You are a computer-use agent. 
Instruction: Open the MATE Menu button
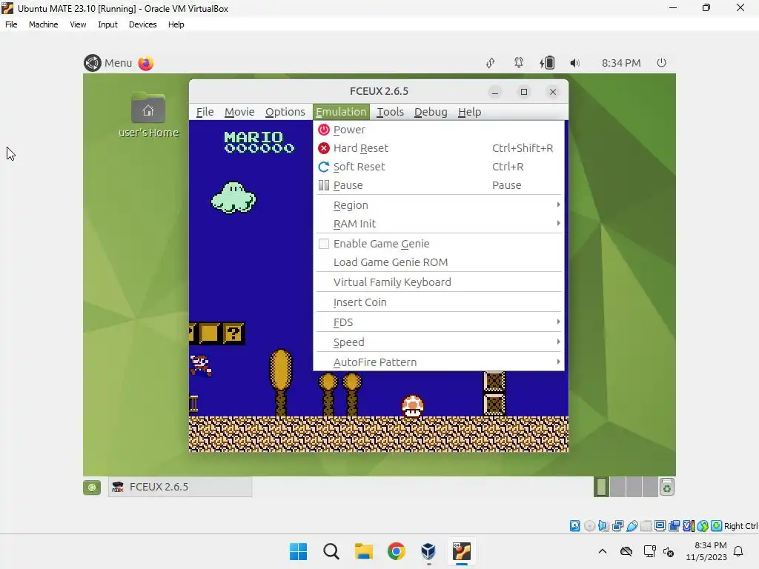coord(108,63)
